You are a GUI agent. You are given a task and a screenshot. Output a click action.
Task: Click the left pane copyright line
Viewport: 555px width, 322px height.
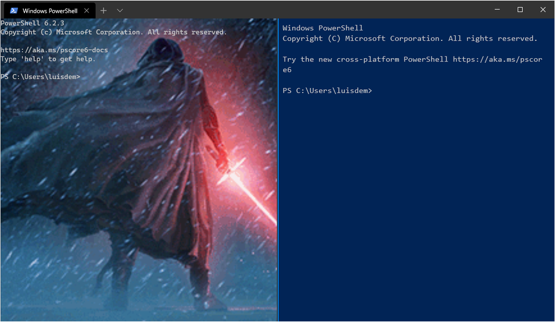click(114, 32)
